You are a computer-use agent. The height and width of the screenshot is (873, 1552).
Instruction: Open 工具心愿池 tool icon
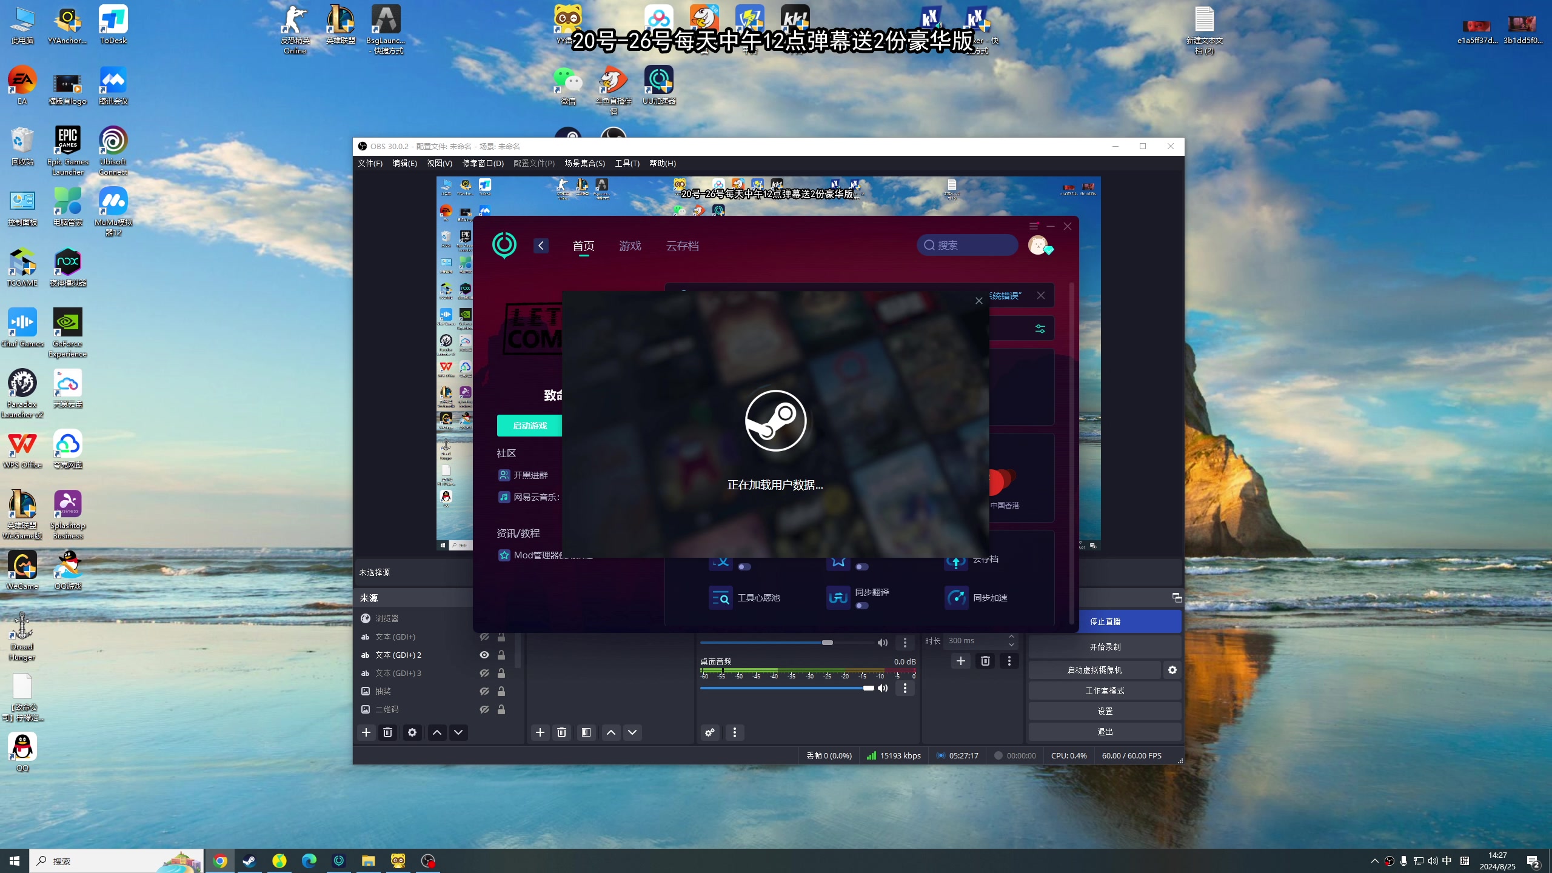tap(721, 598)
